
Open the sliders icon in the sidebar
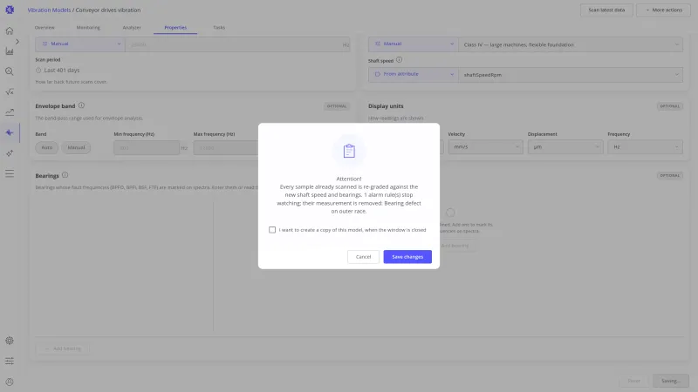pos(10,361)
